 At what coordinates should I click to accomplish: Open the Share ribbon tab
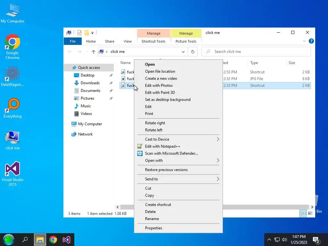(x=110, y=41)
